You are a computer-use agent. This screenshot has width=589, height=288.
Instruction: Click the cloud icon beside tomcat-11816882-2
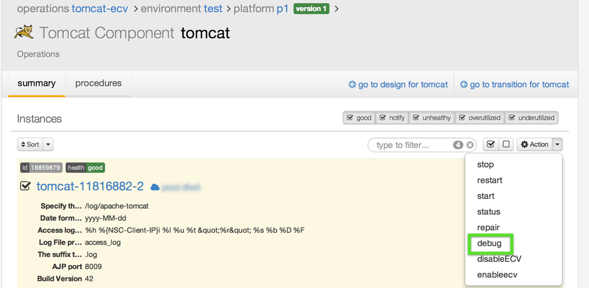tap(155, 187)
